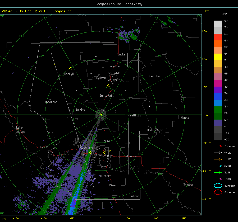Image resolution: width=238 pixels, height=222 pixels.
Task: Click the Lake Louise map label
Action: pyautogui.click(x=20, y=130)
